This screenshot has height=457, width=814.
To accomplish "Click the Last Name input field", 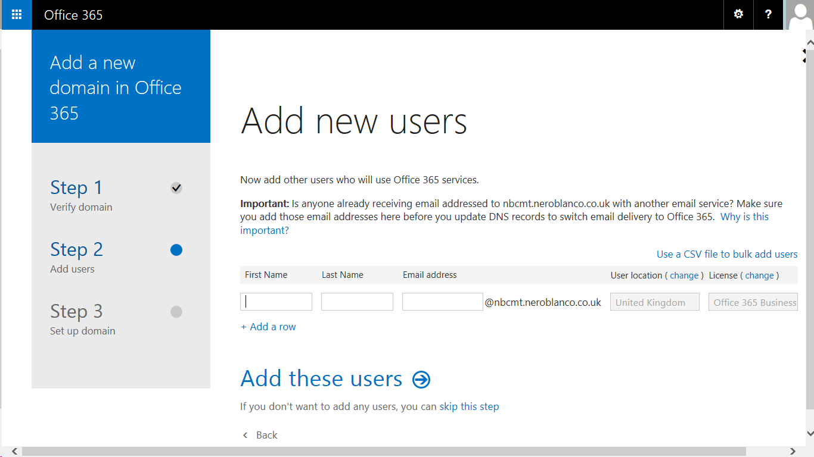I will click(357, 302).
